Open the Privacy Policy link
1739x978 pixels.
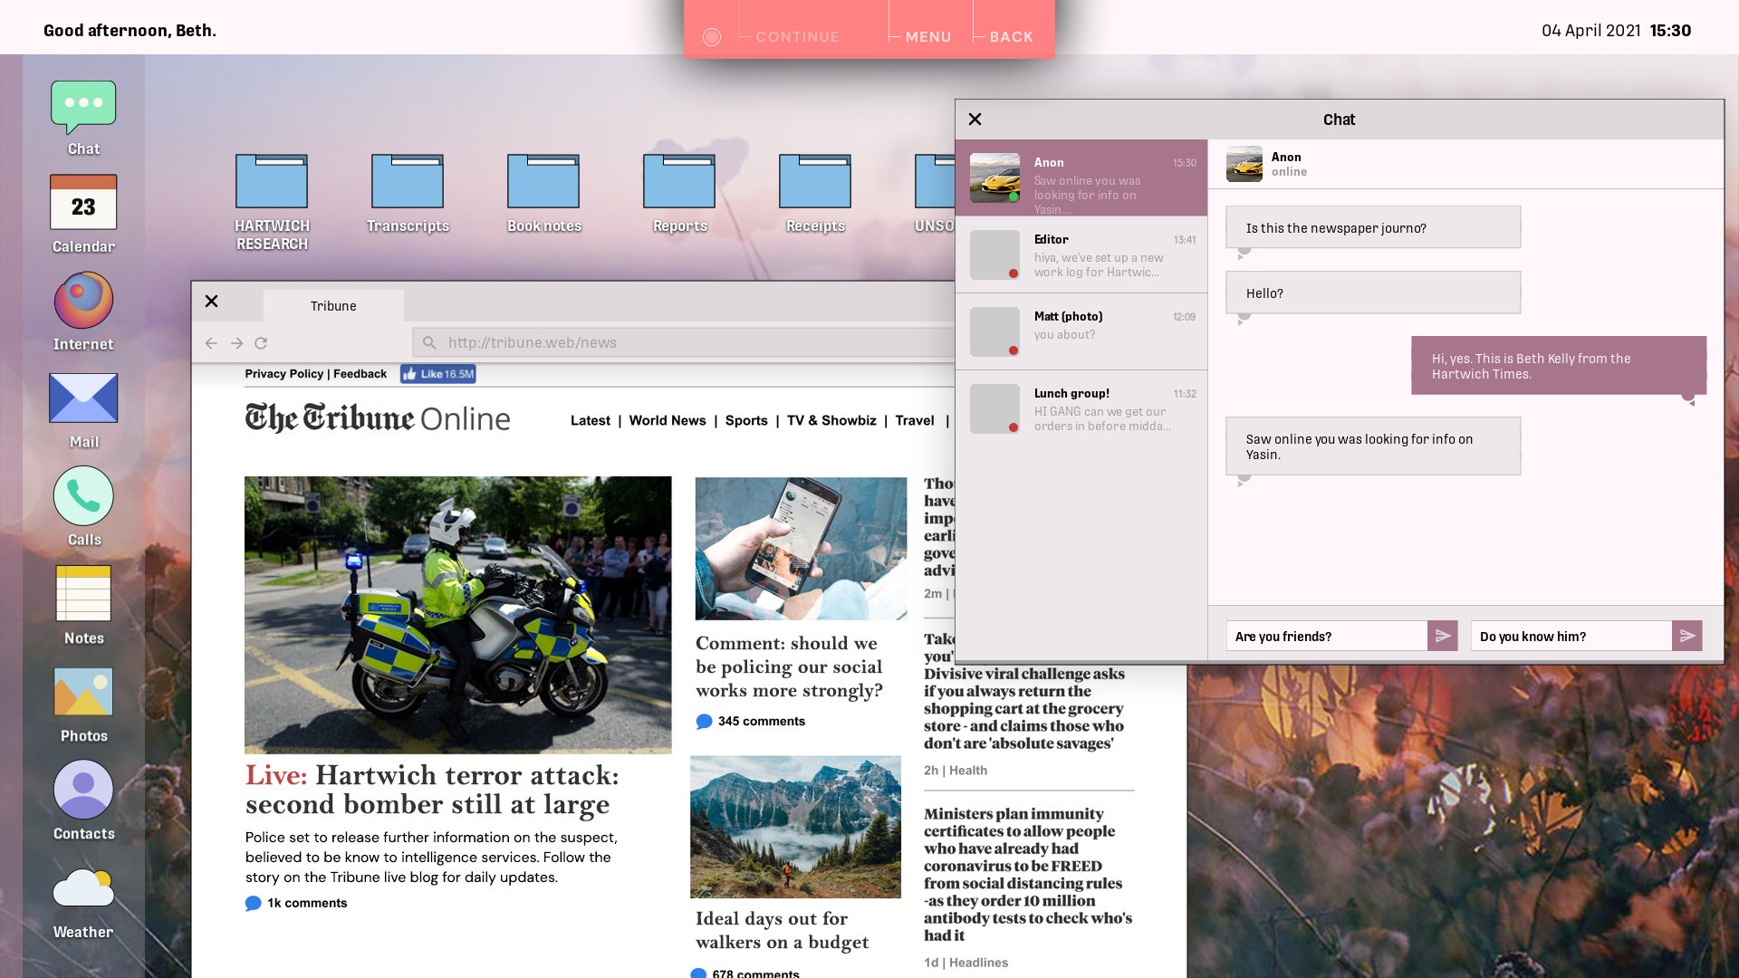tap(283, 374)
